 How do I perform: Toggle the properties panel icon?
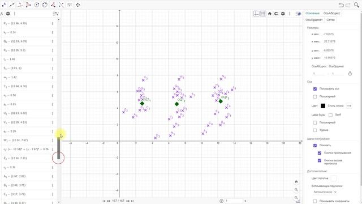coord(298,14)
